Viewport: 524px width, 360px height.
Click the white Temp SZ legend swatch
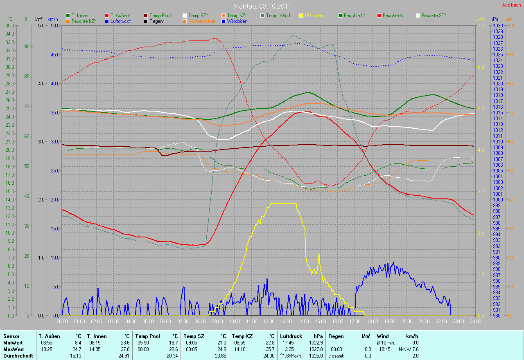[185, 16]
